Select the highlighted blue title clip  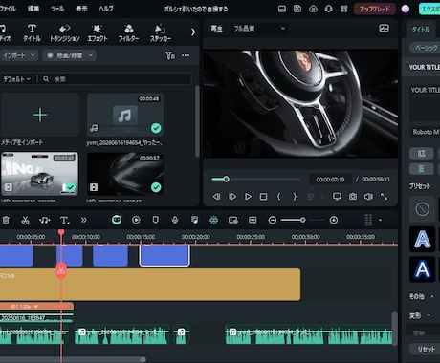click(165, 255)
